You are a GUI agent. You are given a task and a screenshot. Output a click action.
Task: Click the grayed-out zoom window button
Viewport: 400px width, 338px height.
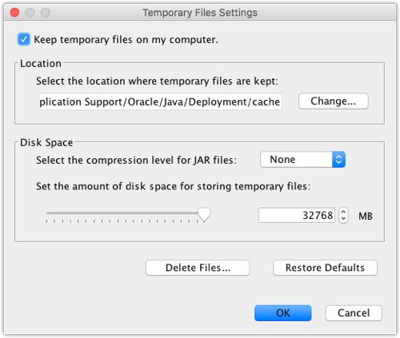[46, 12]
